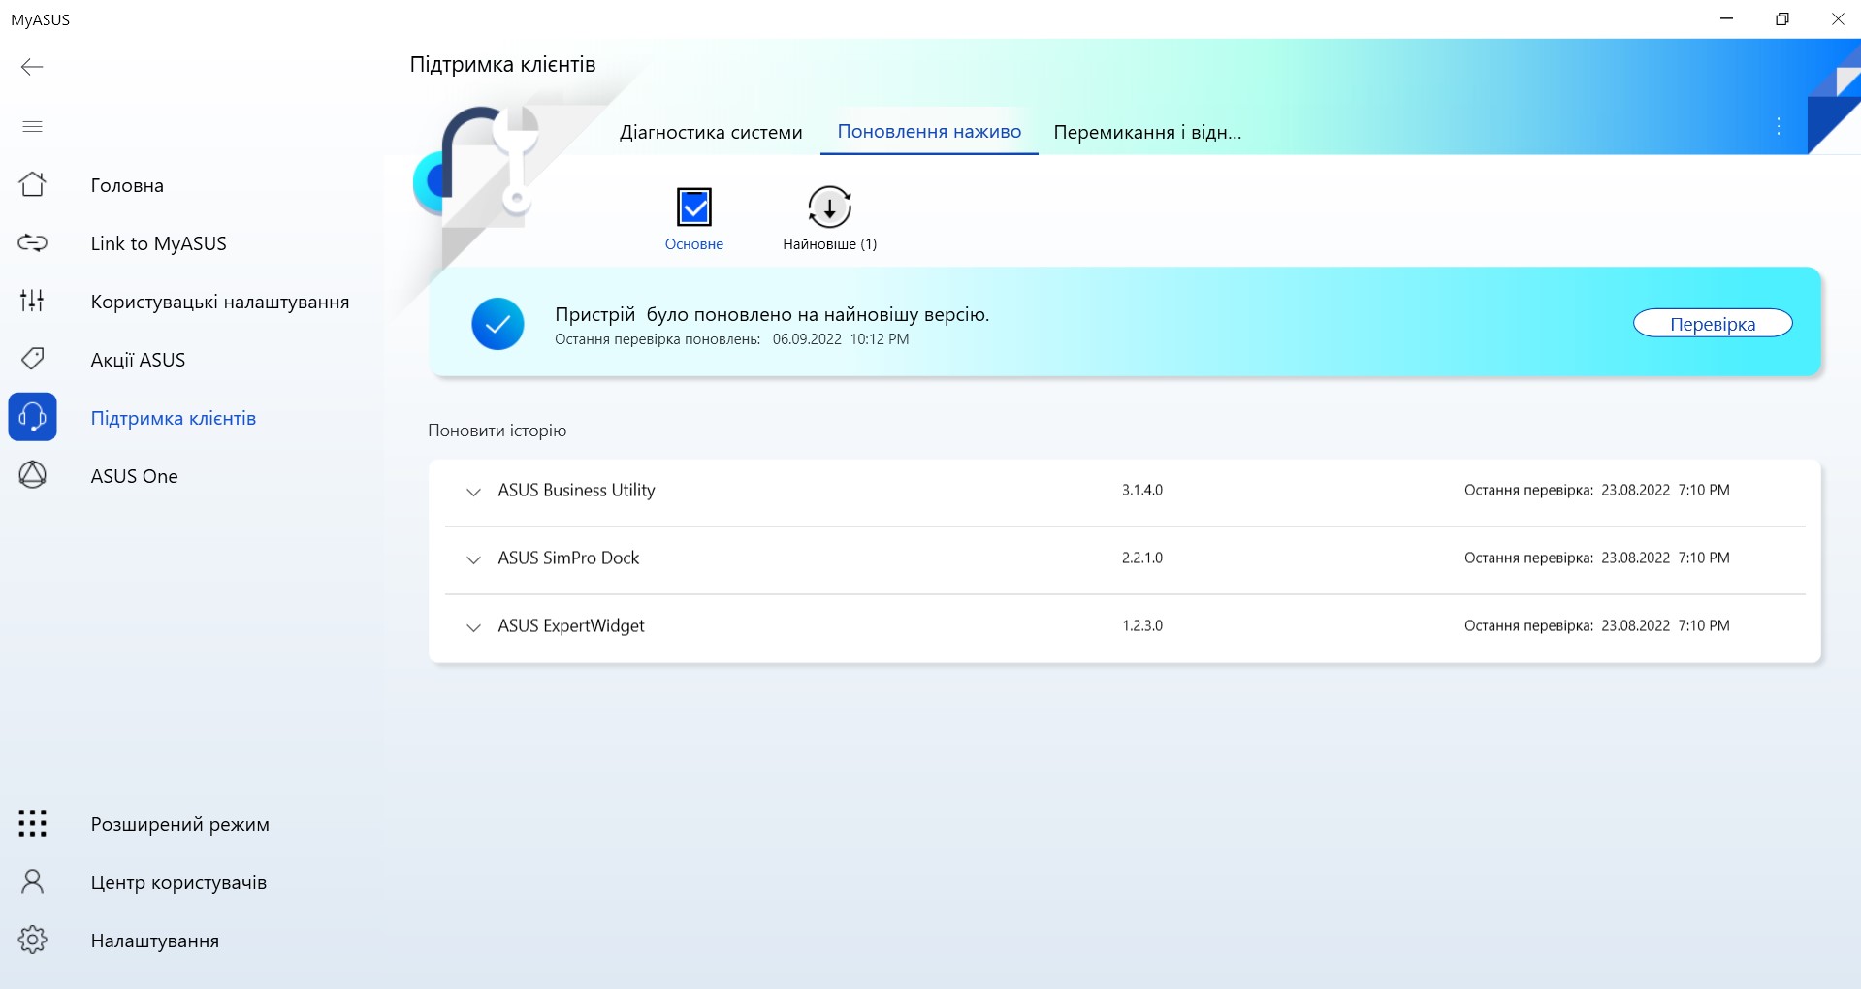Screen dimensions: 1861x989
Task: Expand ASUS SimPro Dock entry
Action: coord(473,559)
